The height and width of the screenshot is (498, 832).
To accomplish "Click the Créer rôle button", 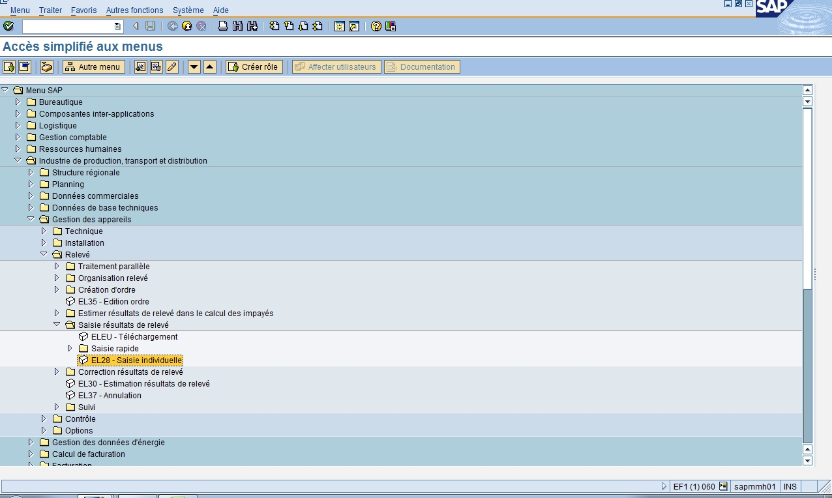I will click(254, 67).
